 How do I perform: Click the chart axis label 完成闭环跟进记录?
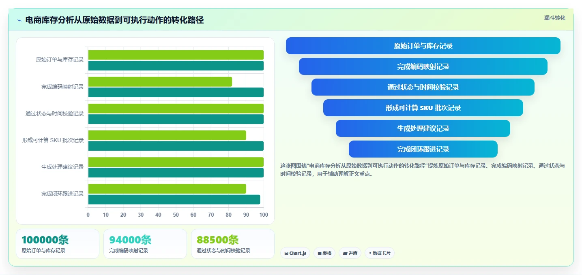pos(62,194)
